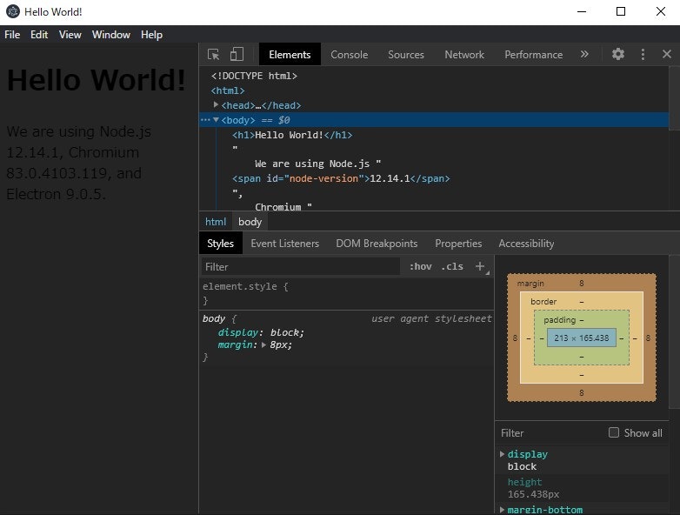The width and height of the screenshot is (680, 515).
Task: Open the DOM Breakpoints sub-tab
Action: click(x=377, y=244)
